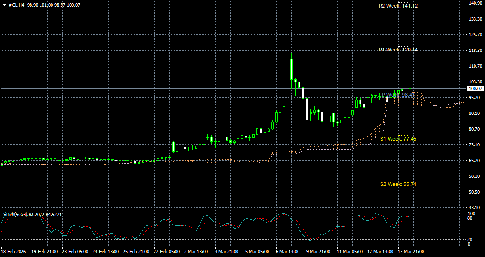
Task: Click 43.10 on the price scale
Action: pos(474,208)
